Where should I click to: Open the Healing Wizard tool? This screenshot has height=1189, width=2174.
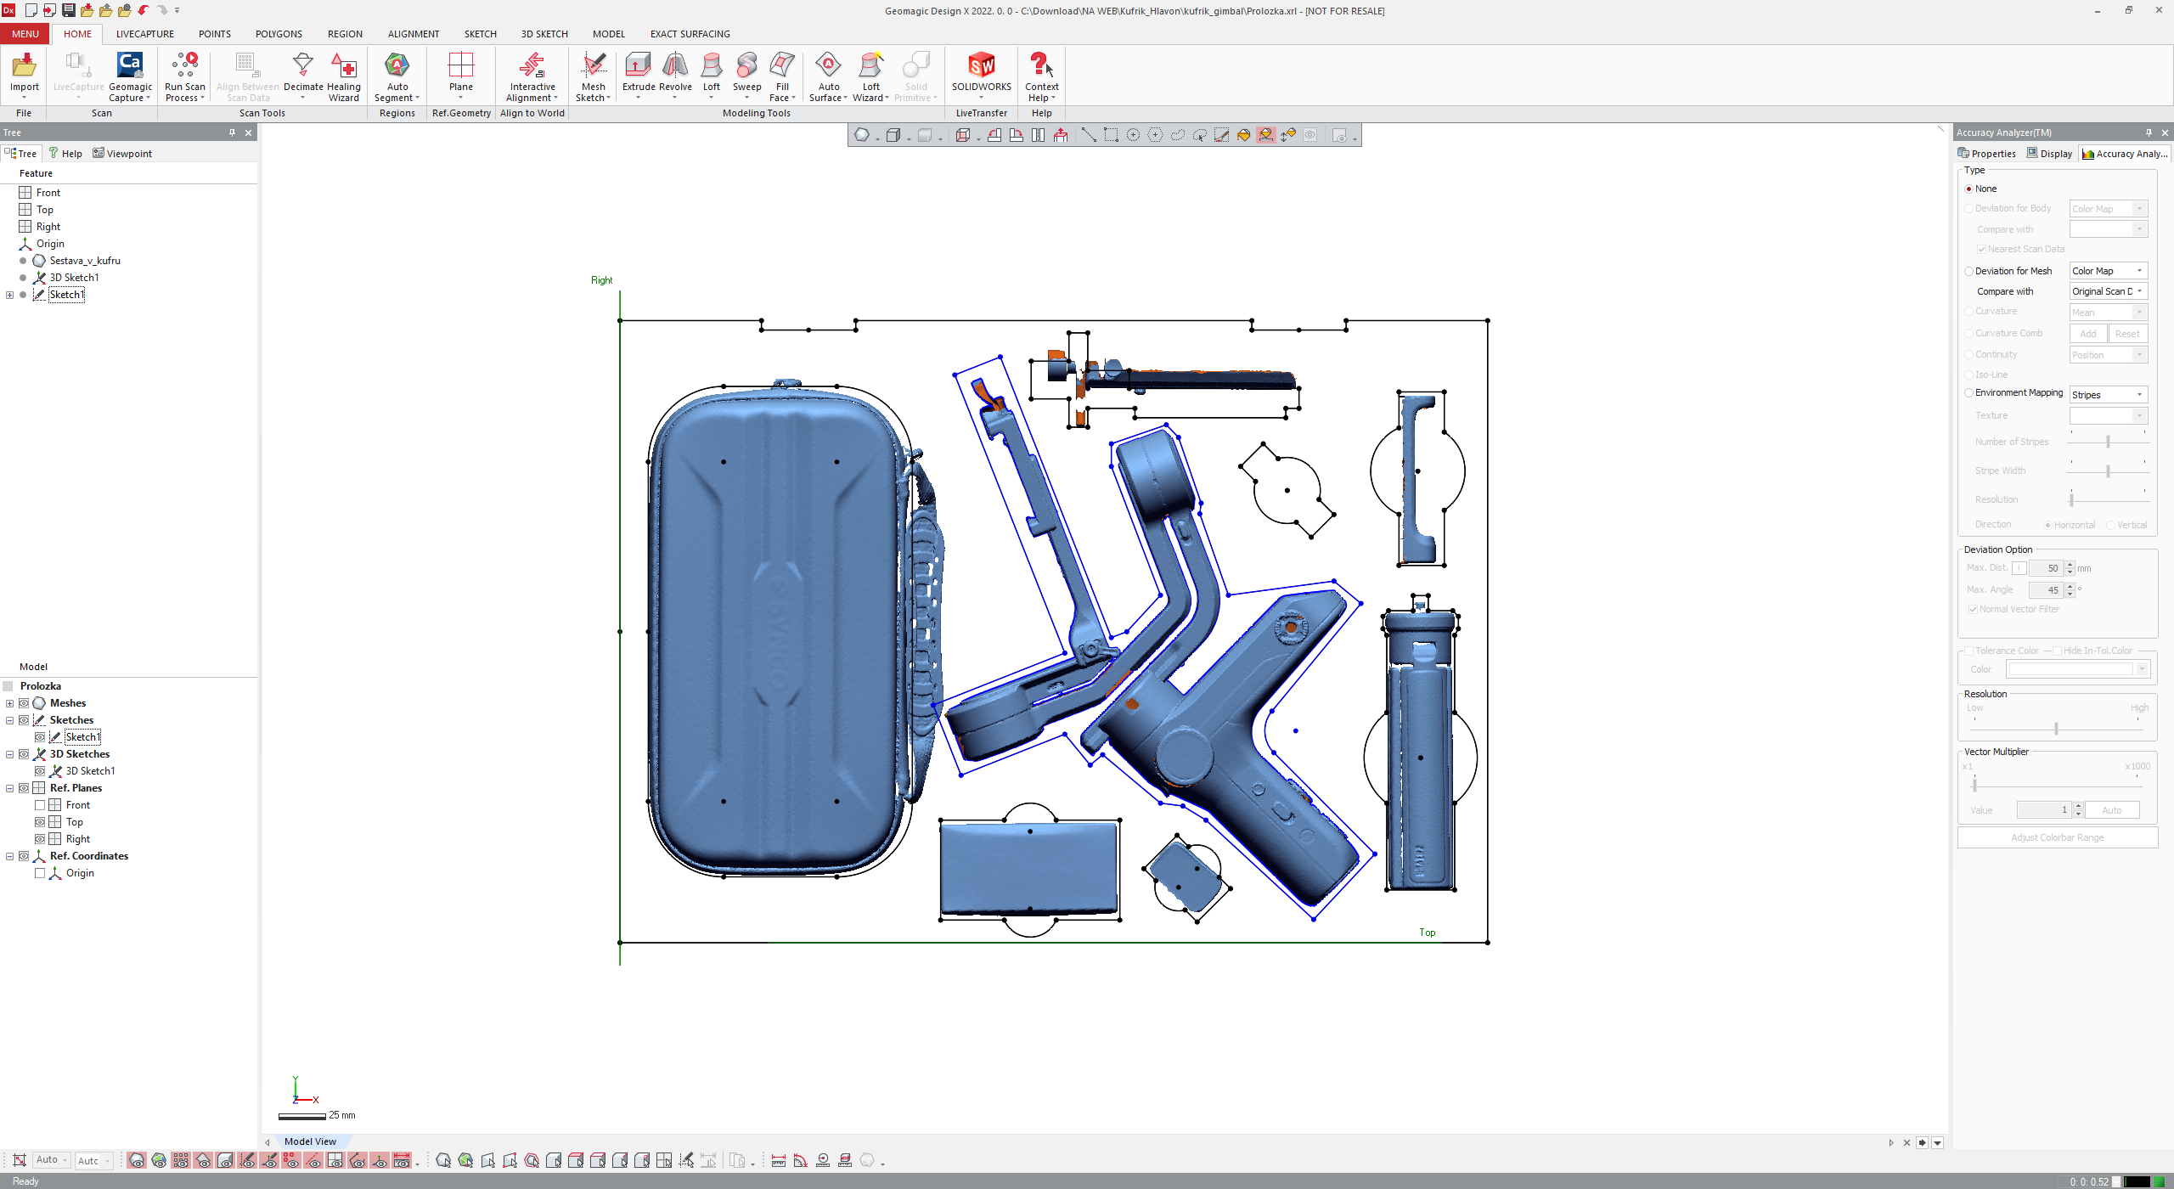tap(343, 66)
